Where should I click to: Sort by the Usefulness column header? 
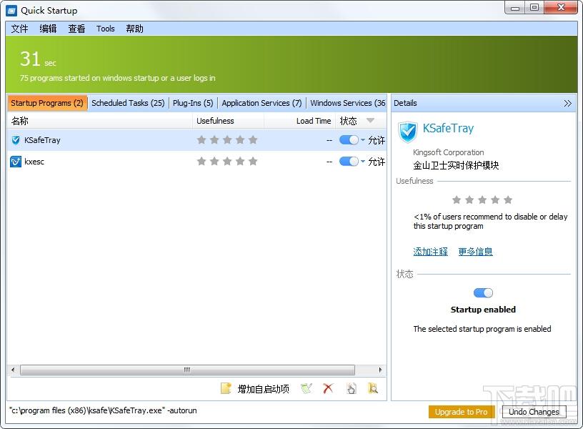click(228, 121)
